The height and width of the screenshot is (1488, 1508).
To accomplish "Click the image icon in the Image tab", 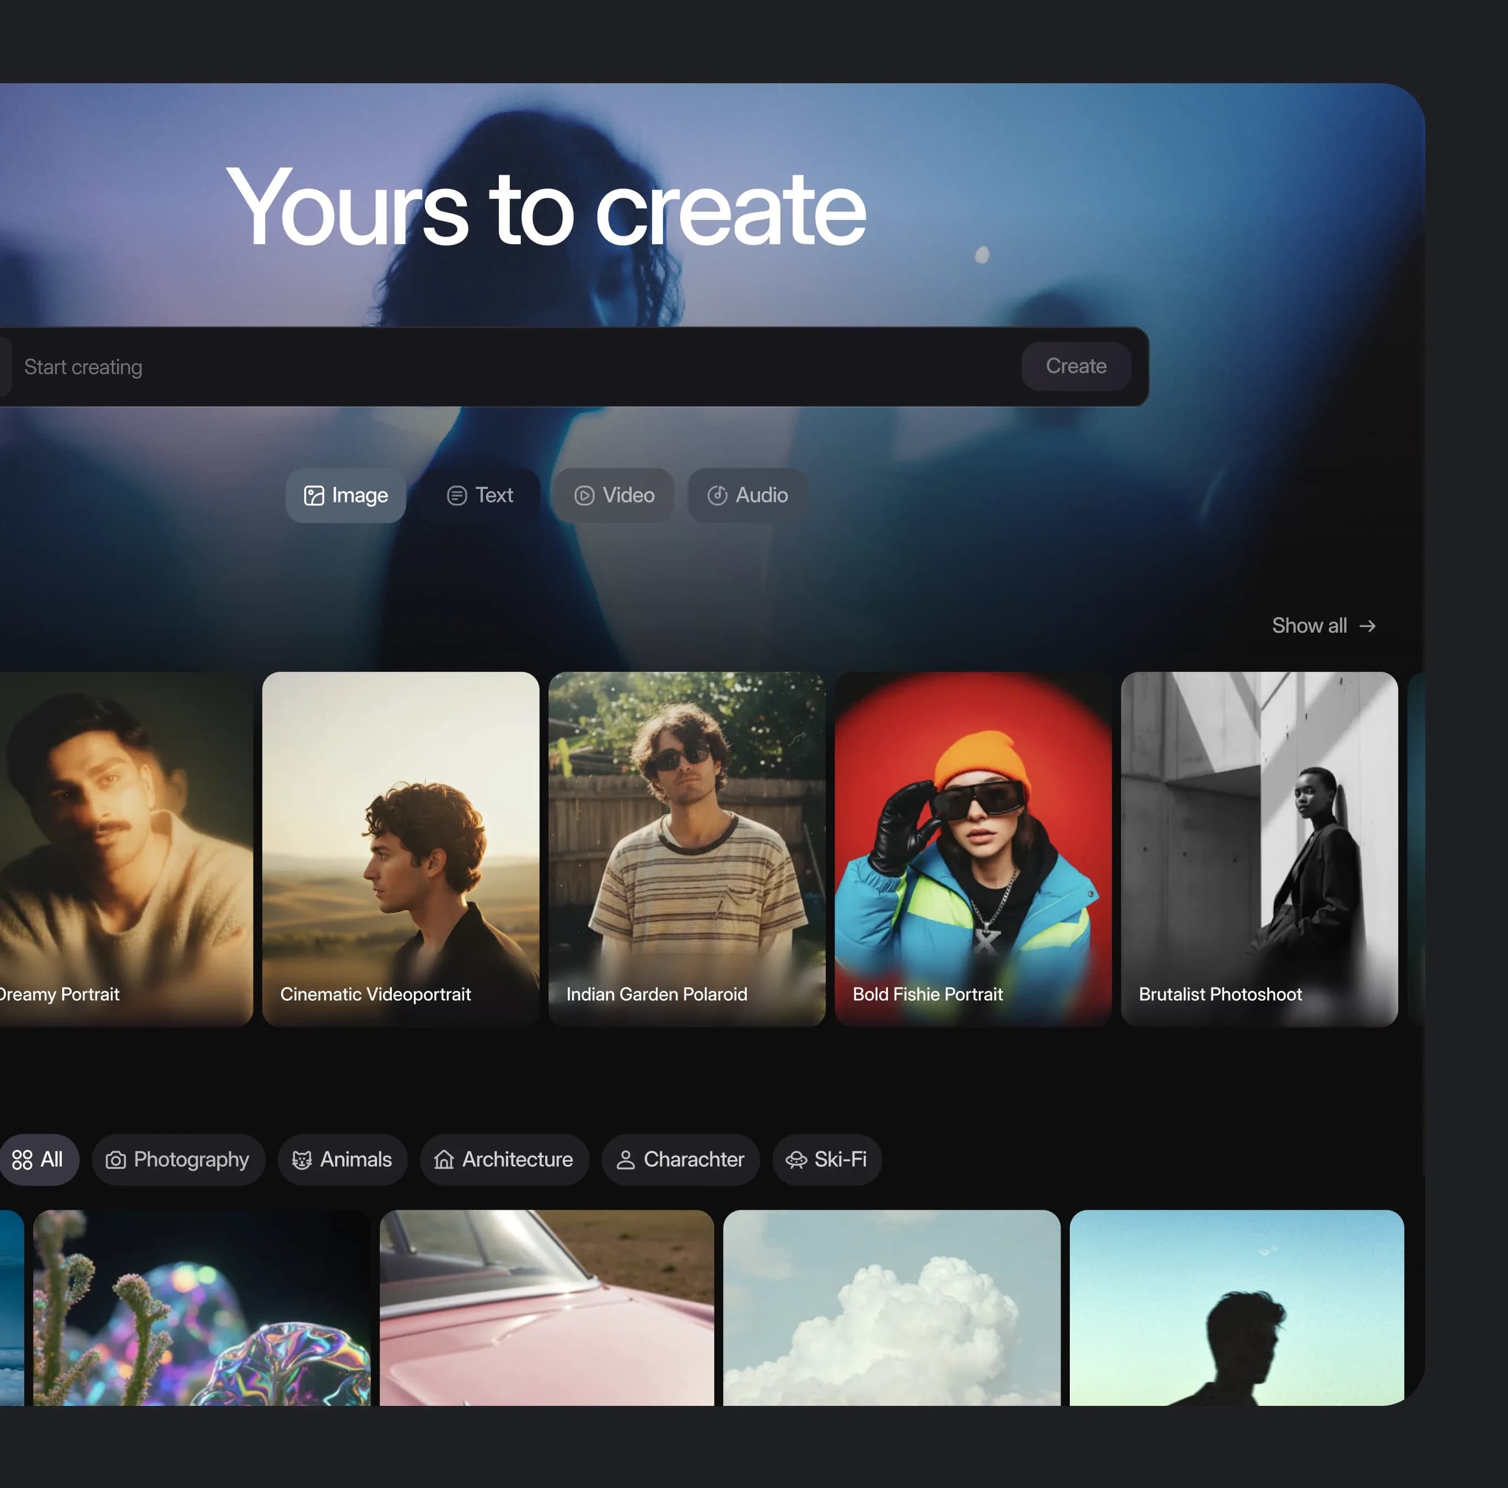I will coord(314,495).
